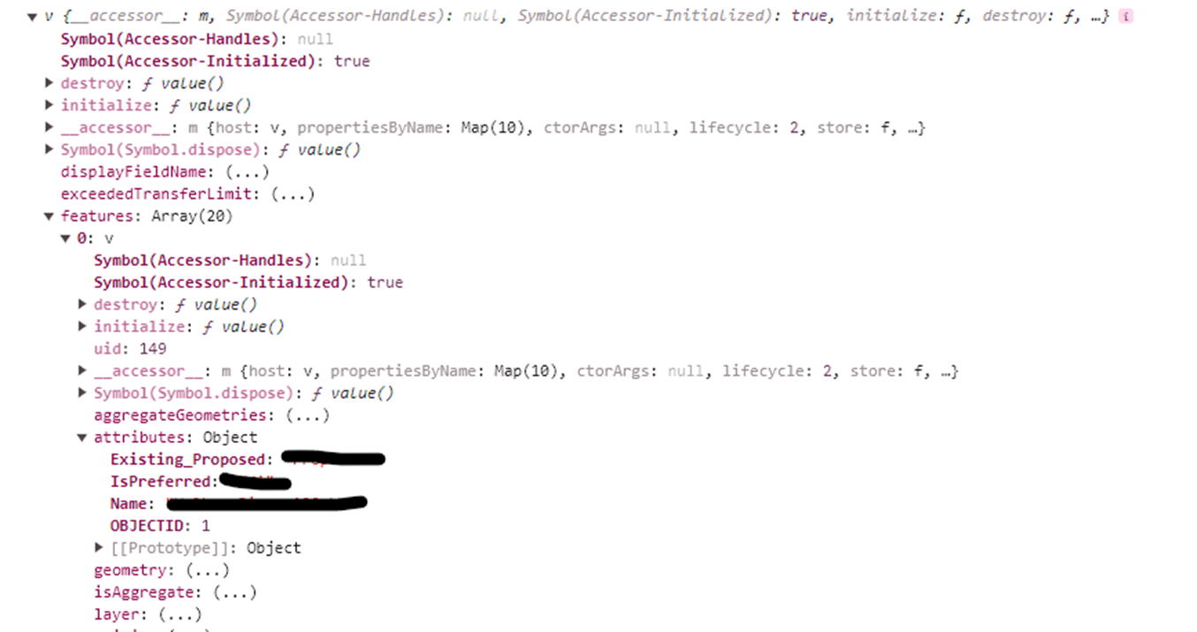Click the info badge icon after top object
Viewport: 1197px width, 632px height.
pyautogui.click(x=1125, y=17)
